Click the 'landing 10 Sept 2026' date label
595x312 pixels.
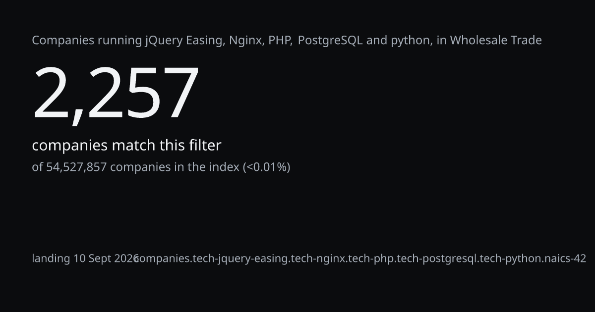coord(85,259)
